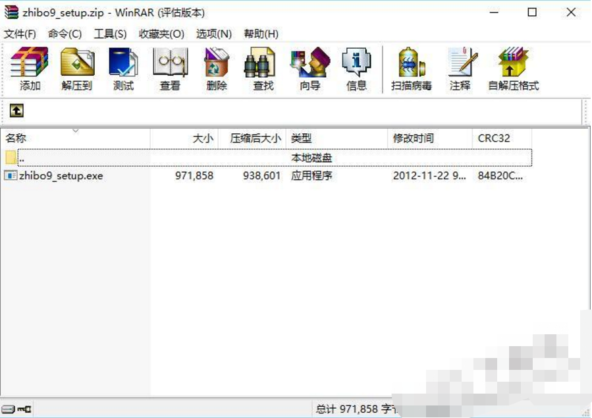Click the 解压到 (Extract To) icon
This screenshot has width=592, height=418.
[x=77, y=69]
